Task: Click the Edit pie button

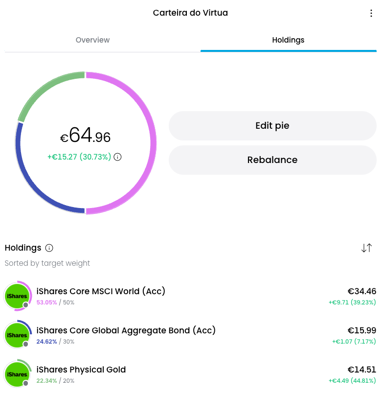Action: coord(272,126)
